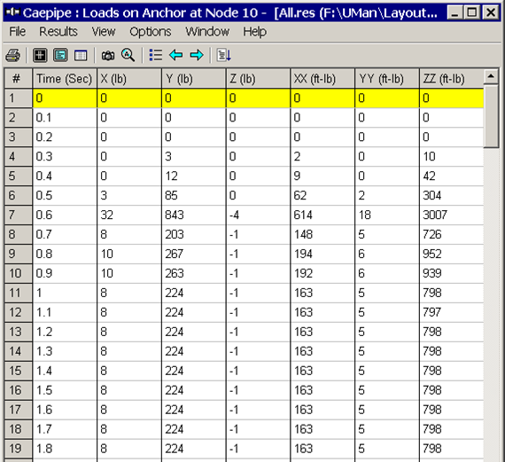Click the scrollbar up arrow
Screen dimensions: 505x462
(x=491, y=76)
